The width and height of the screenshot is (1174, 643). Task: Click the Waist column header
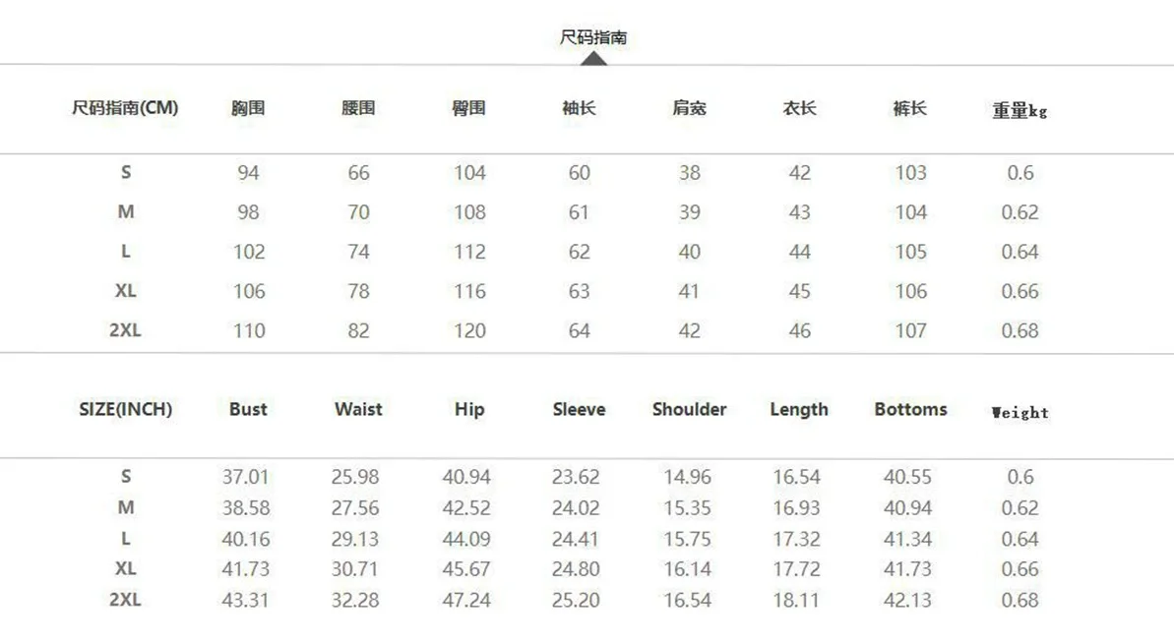[x=358, y=409]
